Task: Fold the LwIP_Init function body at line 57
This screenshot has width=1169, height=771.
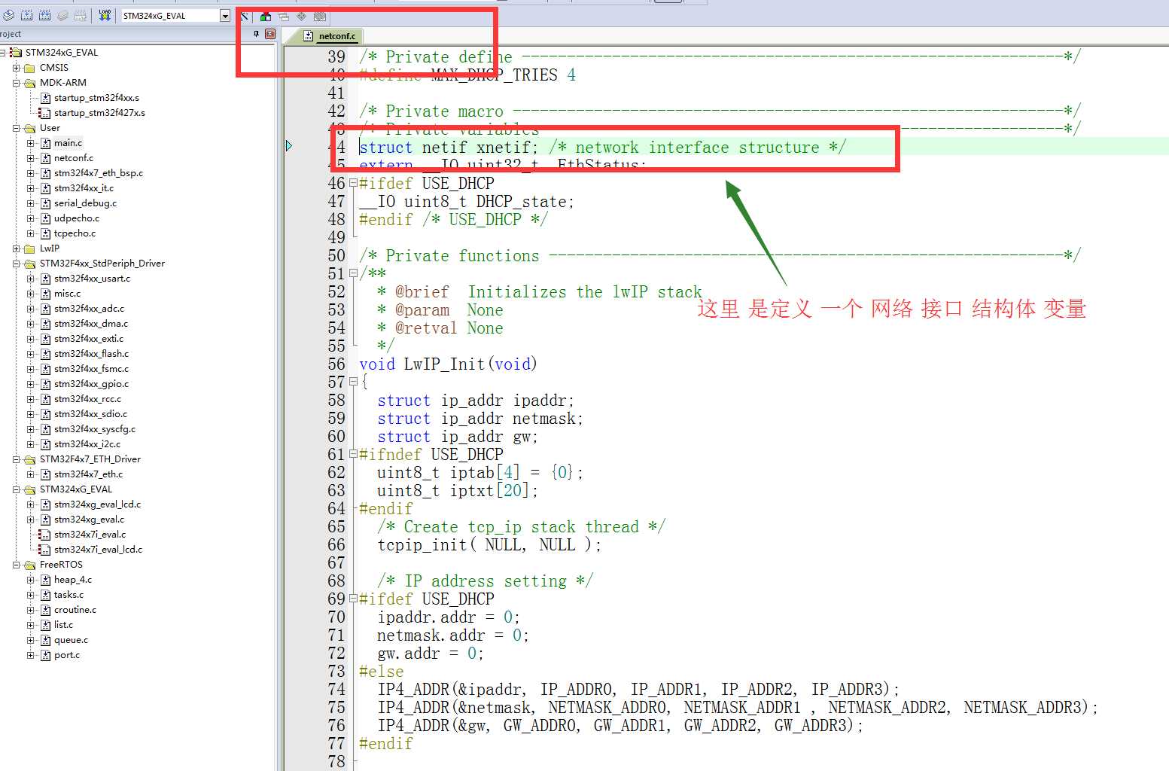Action: click(353, 382)
